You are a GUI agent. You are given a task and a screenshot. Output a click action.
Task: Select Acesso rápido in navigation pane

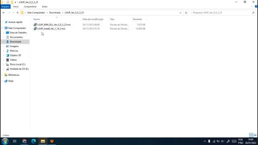(15, 22)
